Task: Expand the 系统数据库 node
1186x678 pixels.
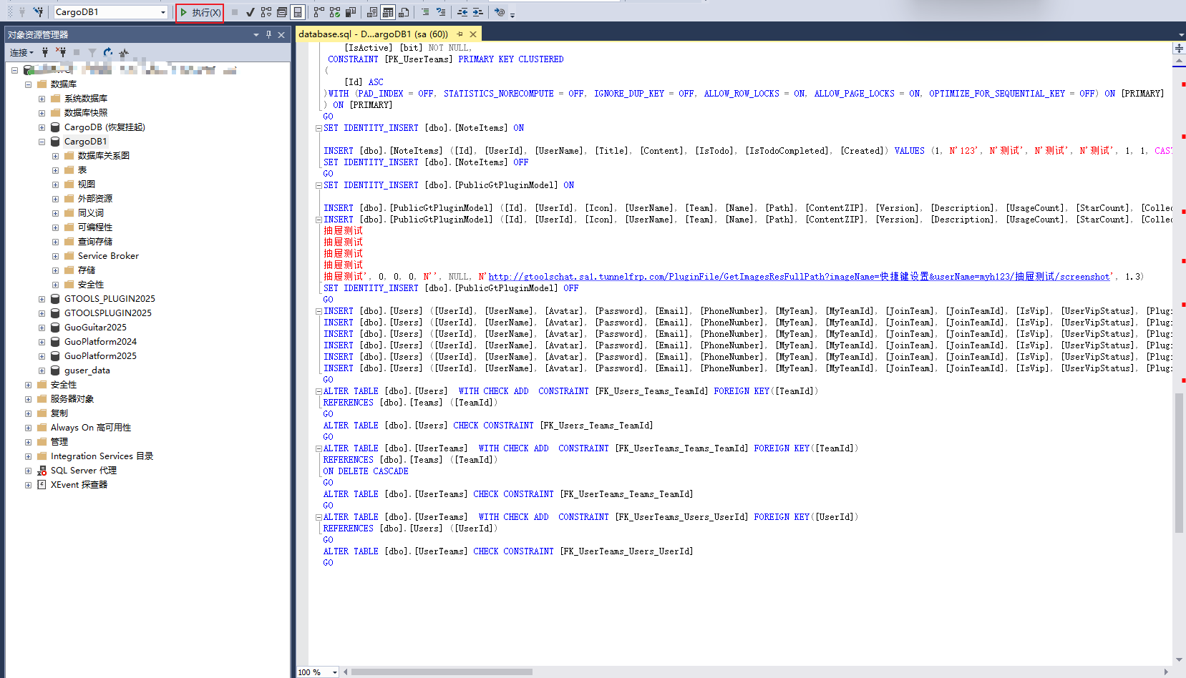Action: pyautogui.click(x=42, y=99)
